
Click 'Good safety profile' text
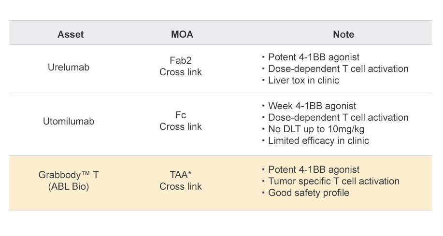point(309,193)
